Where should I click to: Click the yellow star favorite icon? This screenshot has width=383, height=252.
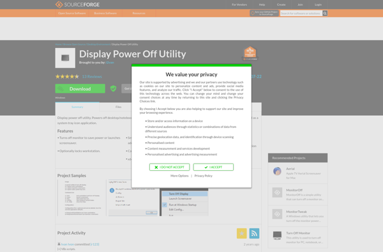pyautogui.click(x=241, y=233)
